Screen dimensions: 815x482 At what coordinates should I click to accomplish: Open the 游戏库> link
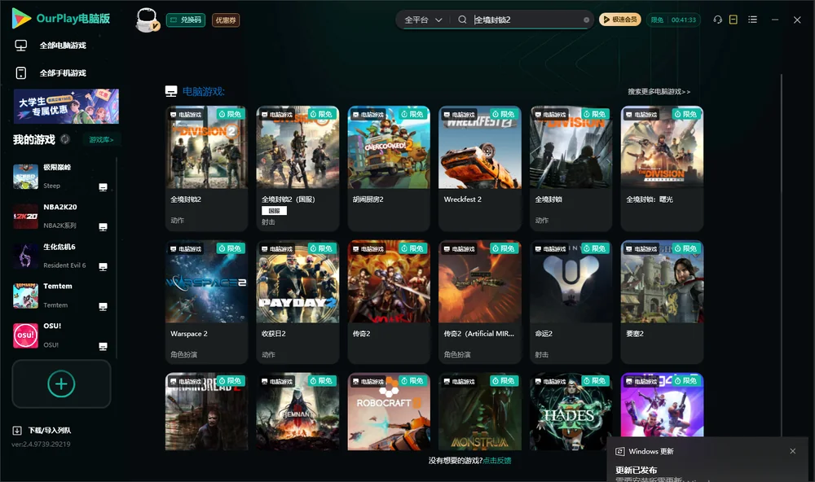click(x=101, y=139)
